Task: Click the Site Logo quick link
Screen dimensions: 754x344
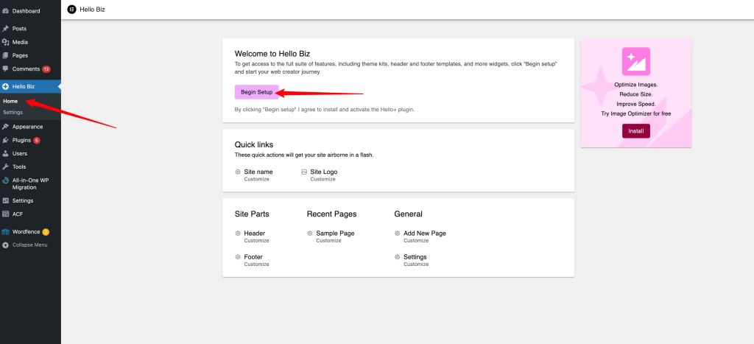Action: tap(324, 172)
